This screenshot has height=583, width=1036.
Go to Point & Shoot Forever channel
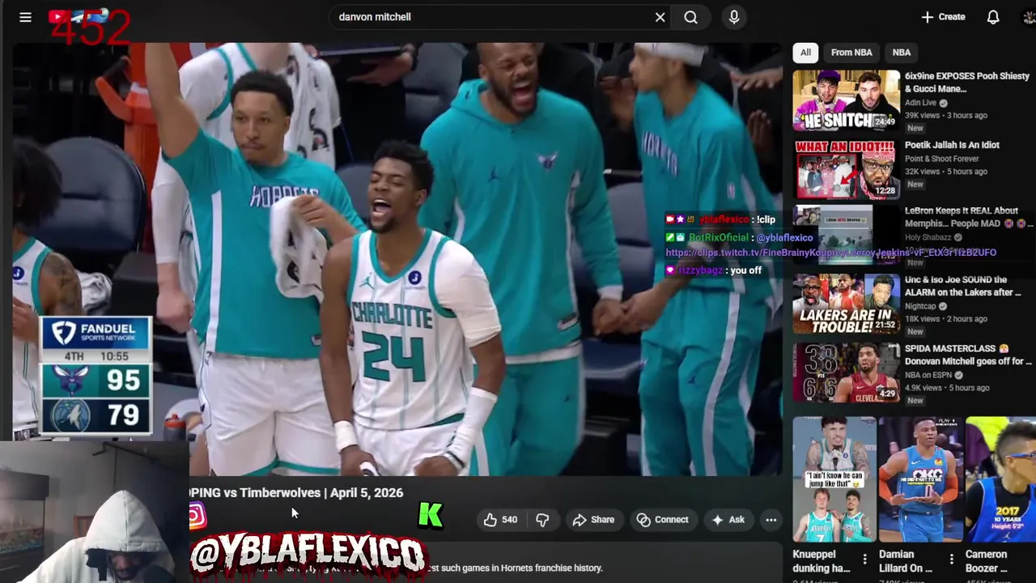point(941,159)
